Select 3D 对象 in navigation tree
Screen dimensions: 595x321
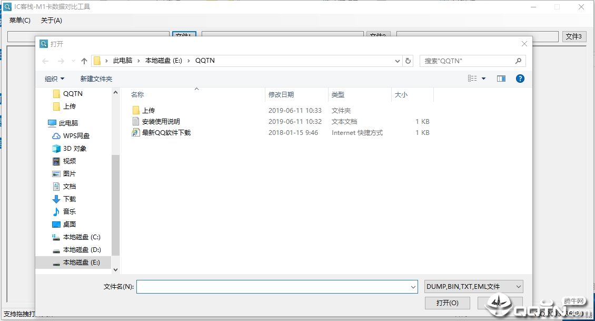pos(75,149)
